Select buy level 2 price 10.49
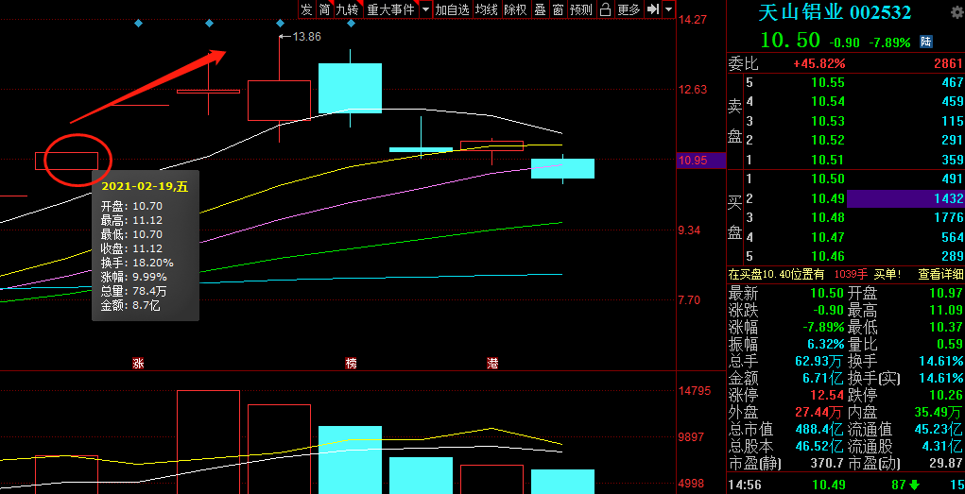Viewport: 965px width, 494px height. click(828, 198)
